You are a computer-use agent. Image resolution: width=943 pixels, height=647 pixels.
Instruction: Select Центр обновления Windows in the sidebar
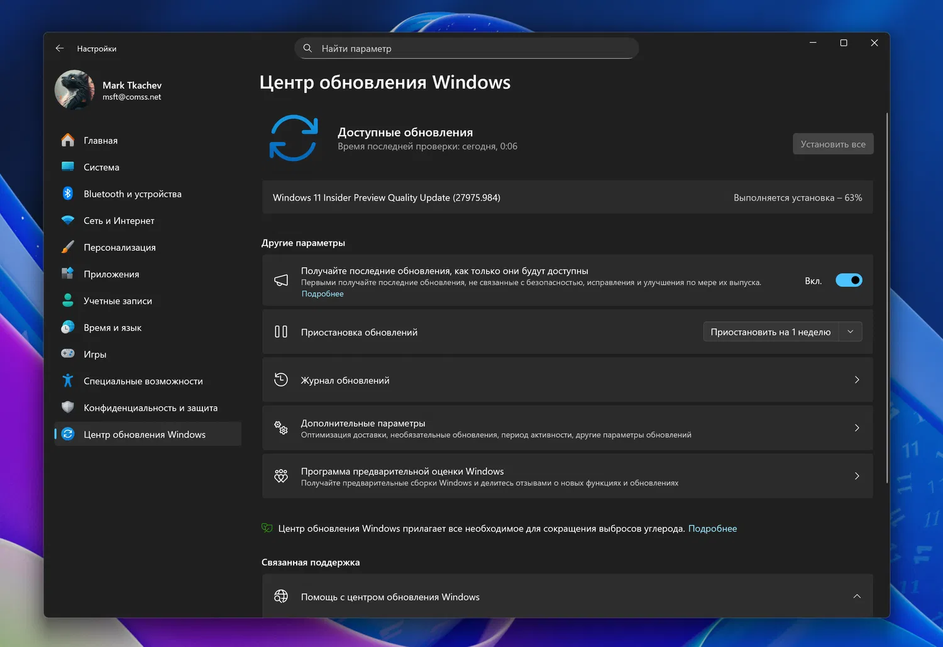click(x=145, y=434)
